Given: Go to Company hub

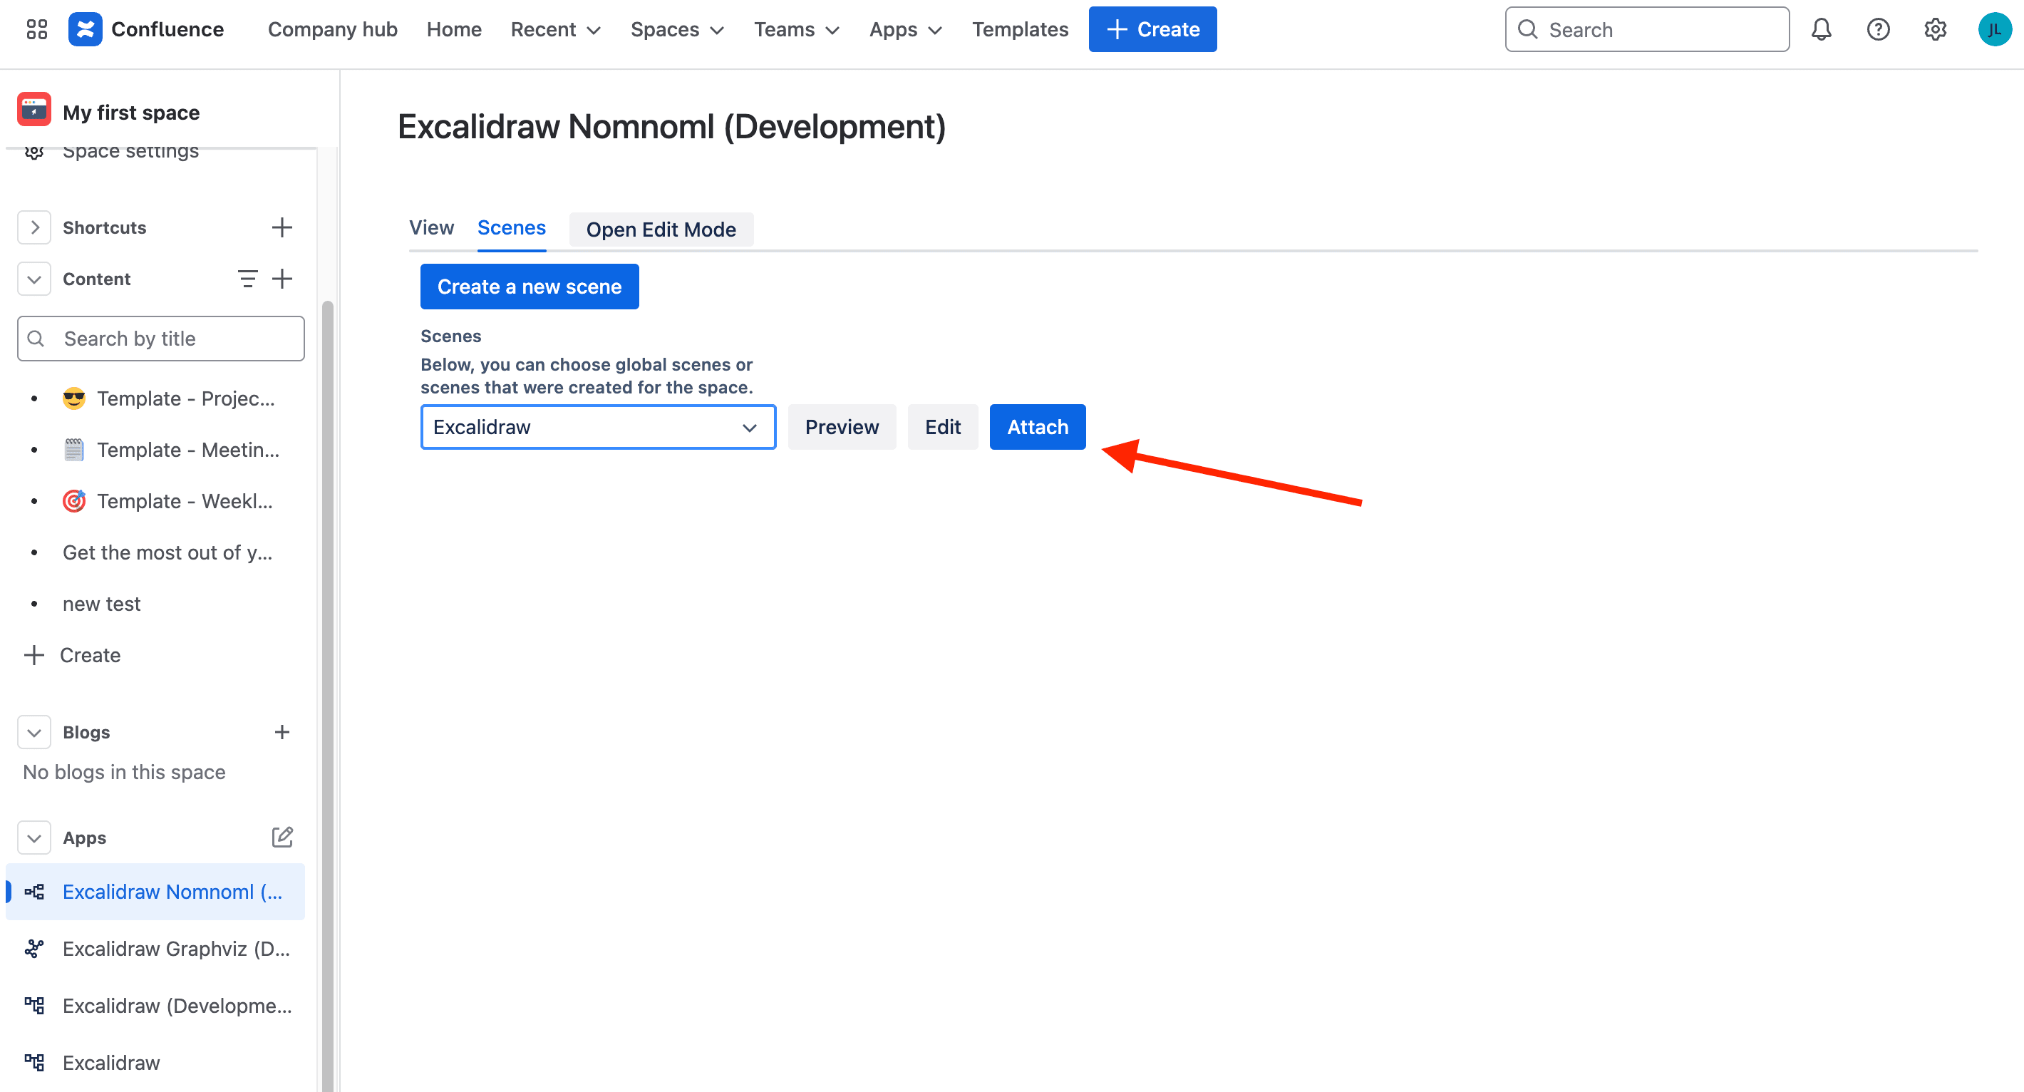Looking at the screenshot, I should coord(332,29).
